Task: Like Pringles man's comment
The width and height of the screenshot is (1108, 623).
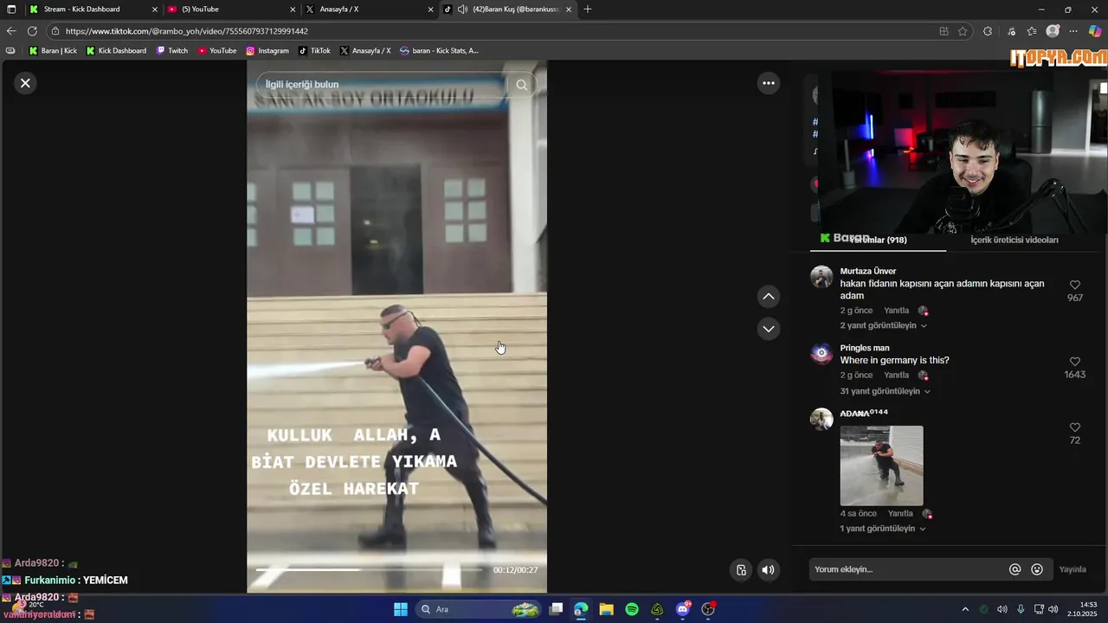Action: (x=1074, y=362)
